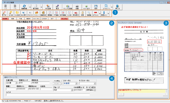This screenshot has width=170, height=103.
Task: Close the screen with 閉じる
Action: [118, 7]
